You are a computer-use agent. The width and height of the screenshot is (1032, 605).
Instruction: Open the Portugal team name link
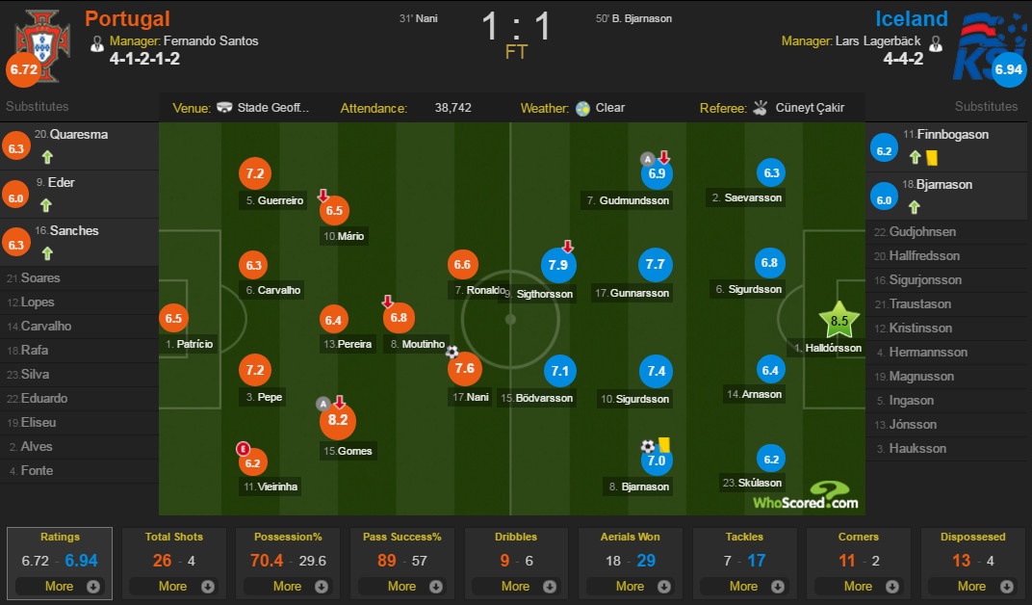127,18
